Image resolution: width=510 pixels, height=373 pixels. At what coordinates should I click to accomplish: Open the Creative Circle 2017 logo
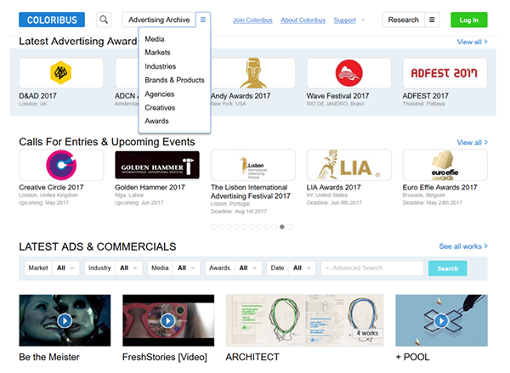click(x=61, y=165)
